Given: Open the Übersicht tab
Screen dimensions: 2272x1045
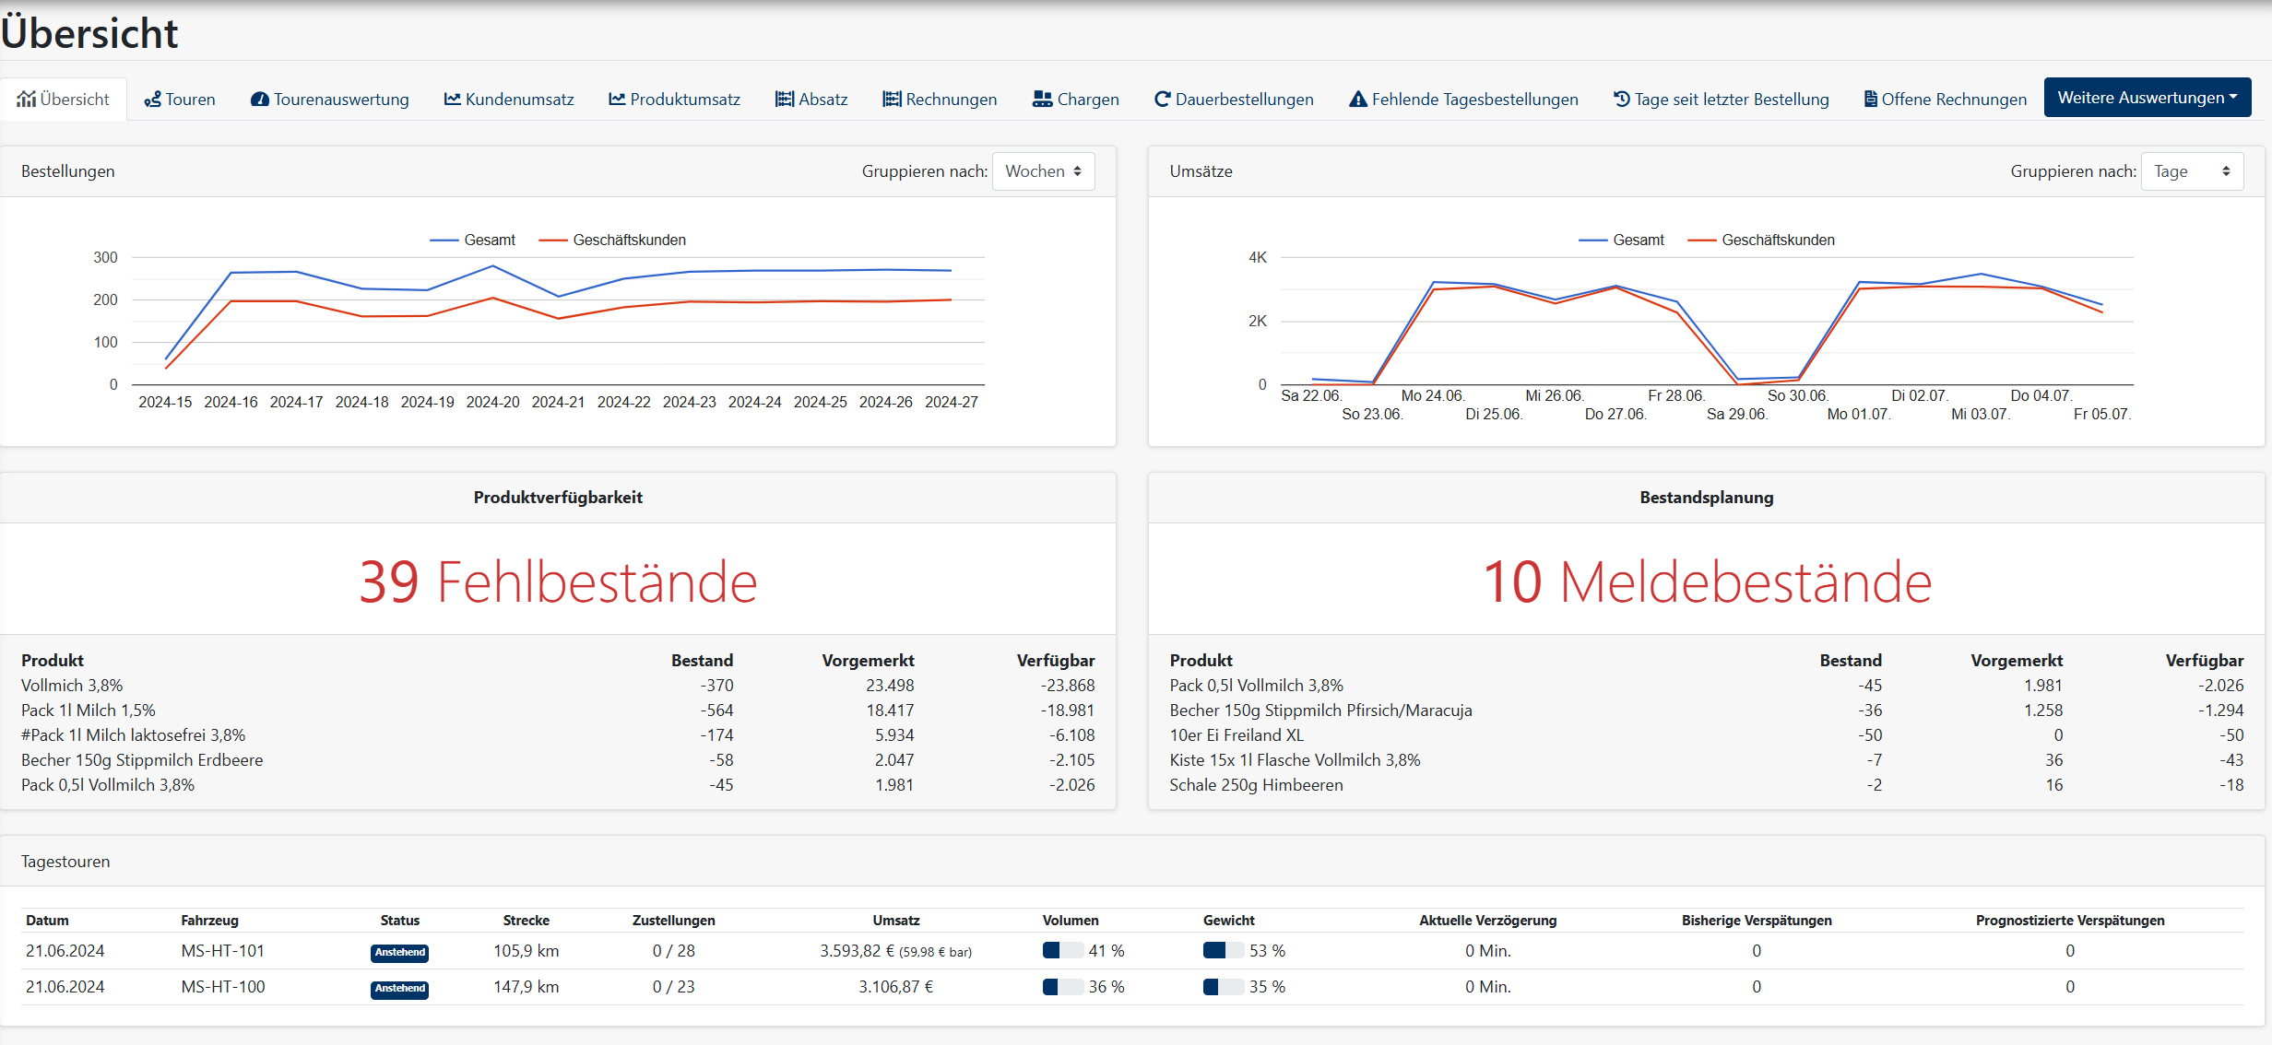Looking at the screenshot, I should 63,100.
